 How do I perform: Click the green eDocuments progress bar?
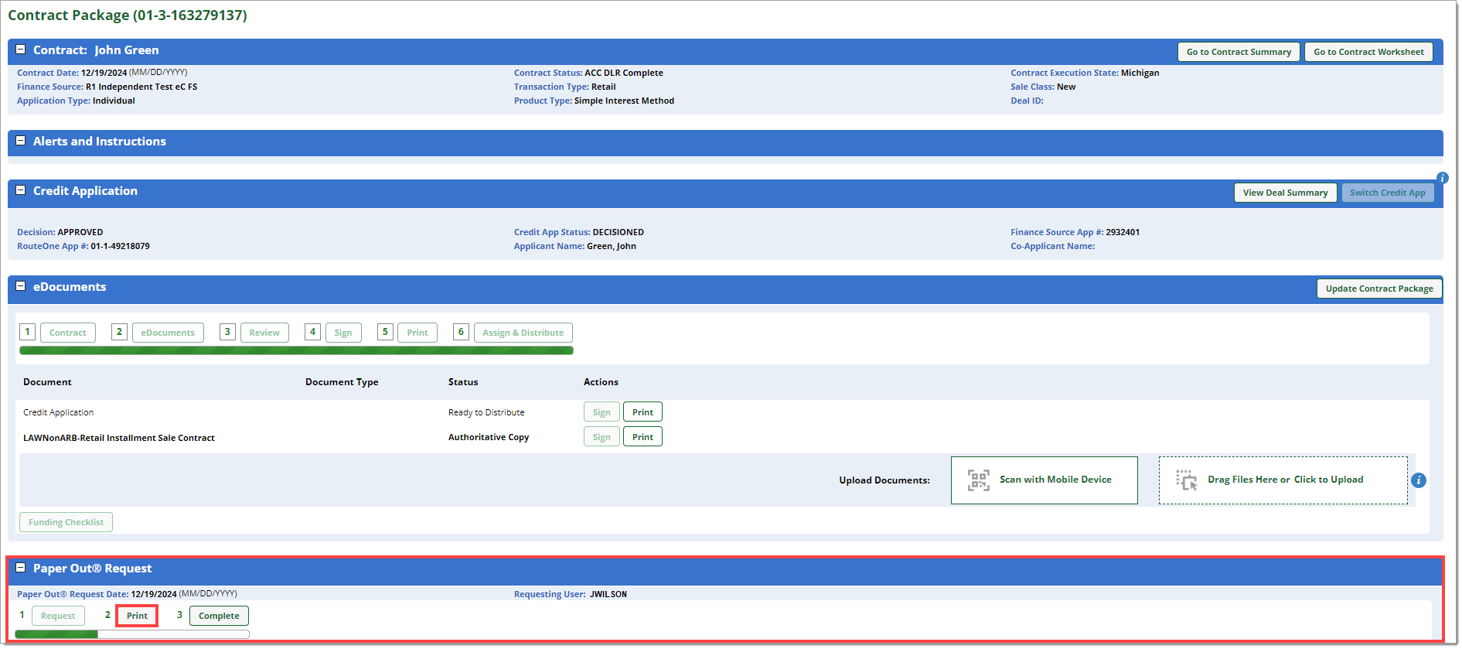pos(296,350)
